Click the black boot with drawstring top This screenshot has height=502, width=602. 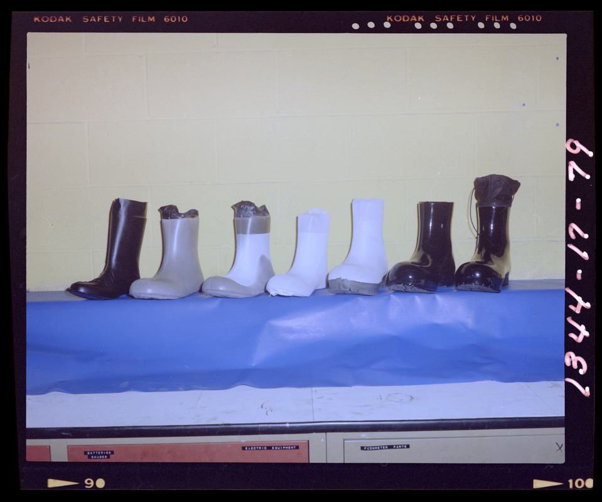click(x=489, y=238)
